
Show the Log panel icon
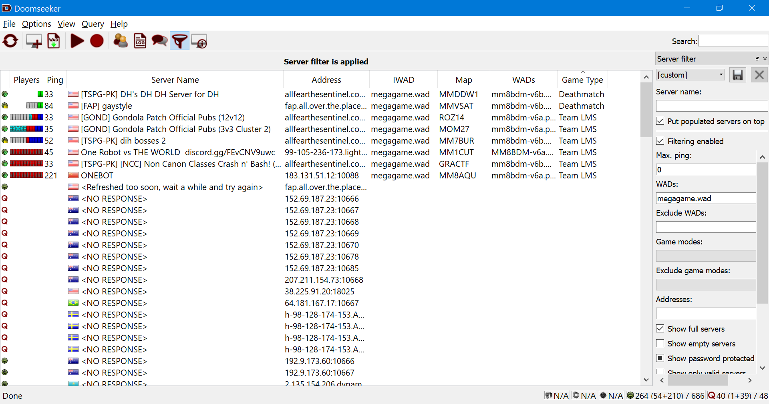point(140,41)
